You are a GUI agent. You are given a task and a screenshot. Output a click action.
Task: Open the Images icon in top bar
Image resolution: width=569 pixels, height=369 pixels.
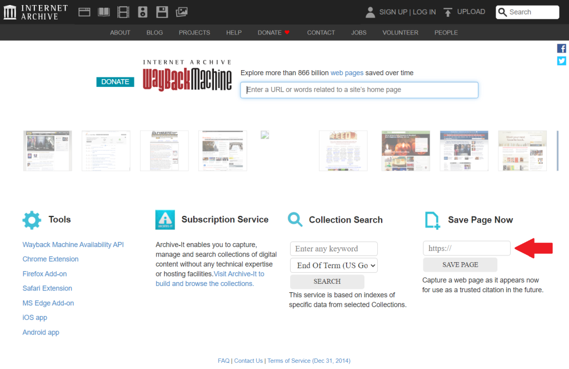tap(182, 12)
